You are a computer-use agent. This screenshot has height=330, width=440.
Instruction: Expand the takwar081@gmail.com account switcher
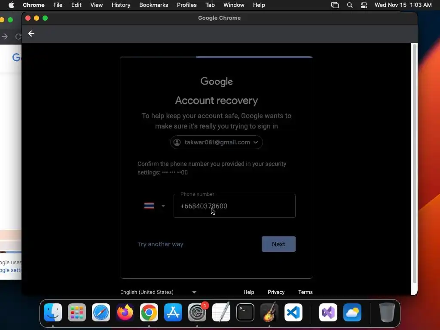point(217,142)
